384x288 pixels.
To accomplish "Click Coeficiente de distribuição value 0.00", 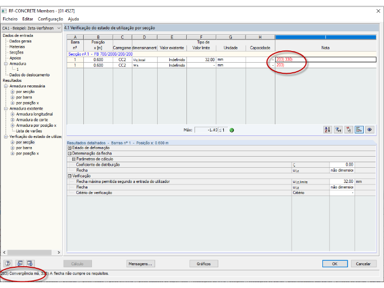I will (x=342, y=165).
